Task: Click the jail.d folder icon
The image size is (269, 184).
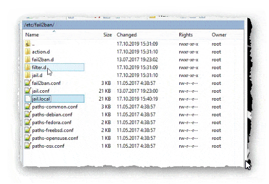Action: (28, 75)
